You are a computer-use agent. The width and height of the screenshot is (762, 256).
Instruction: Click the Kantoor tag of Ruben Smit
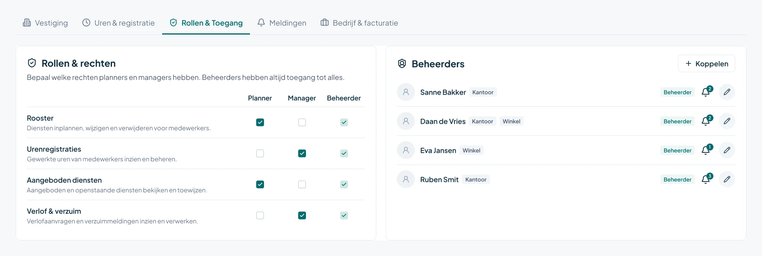tap(476, 180)
